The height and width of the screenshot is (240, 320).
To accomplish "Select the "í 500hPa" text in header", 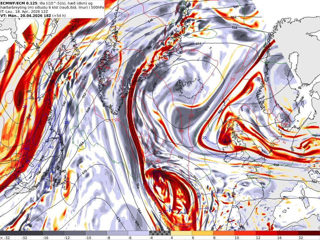I will point(97,7).
